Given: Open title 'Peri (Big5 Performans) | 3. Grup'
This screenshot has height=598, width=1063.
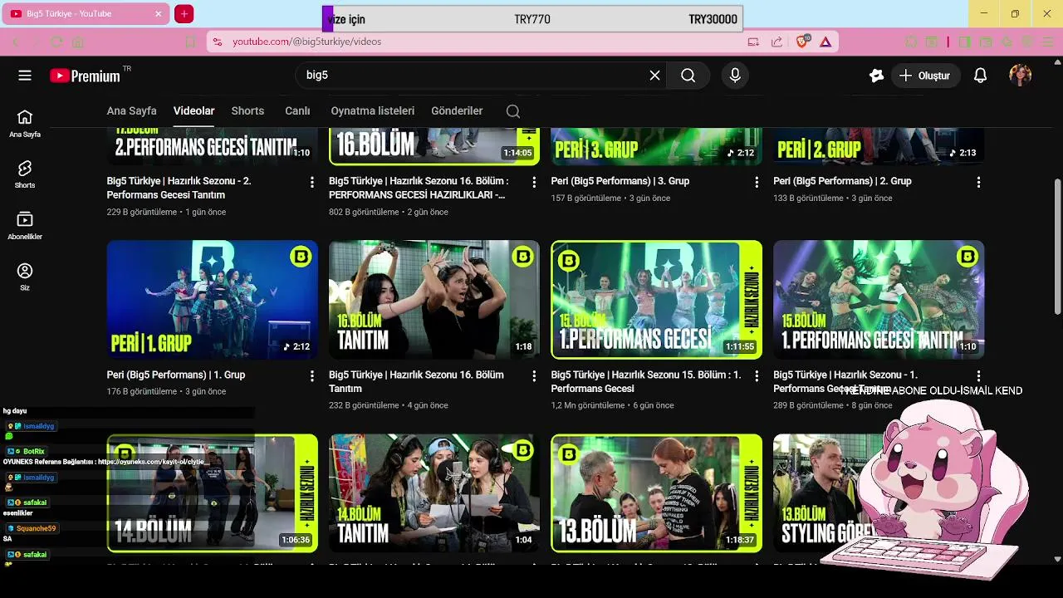Looking at the screenshot, I should pyautogui.click(x=620, y=181).
